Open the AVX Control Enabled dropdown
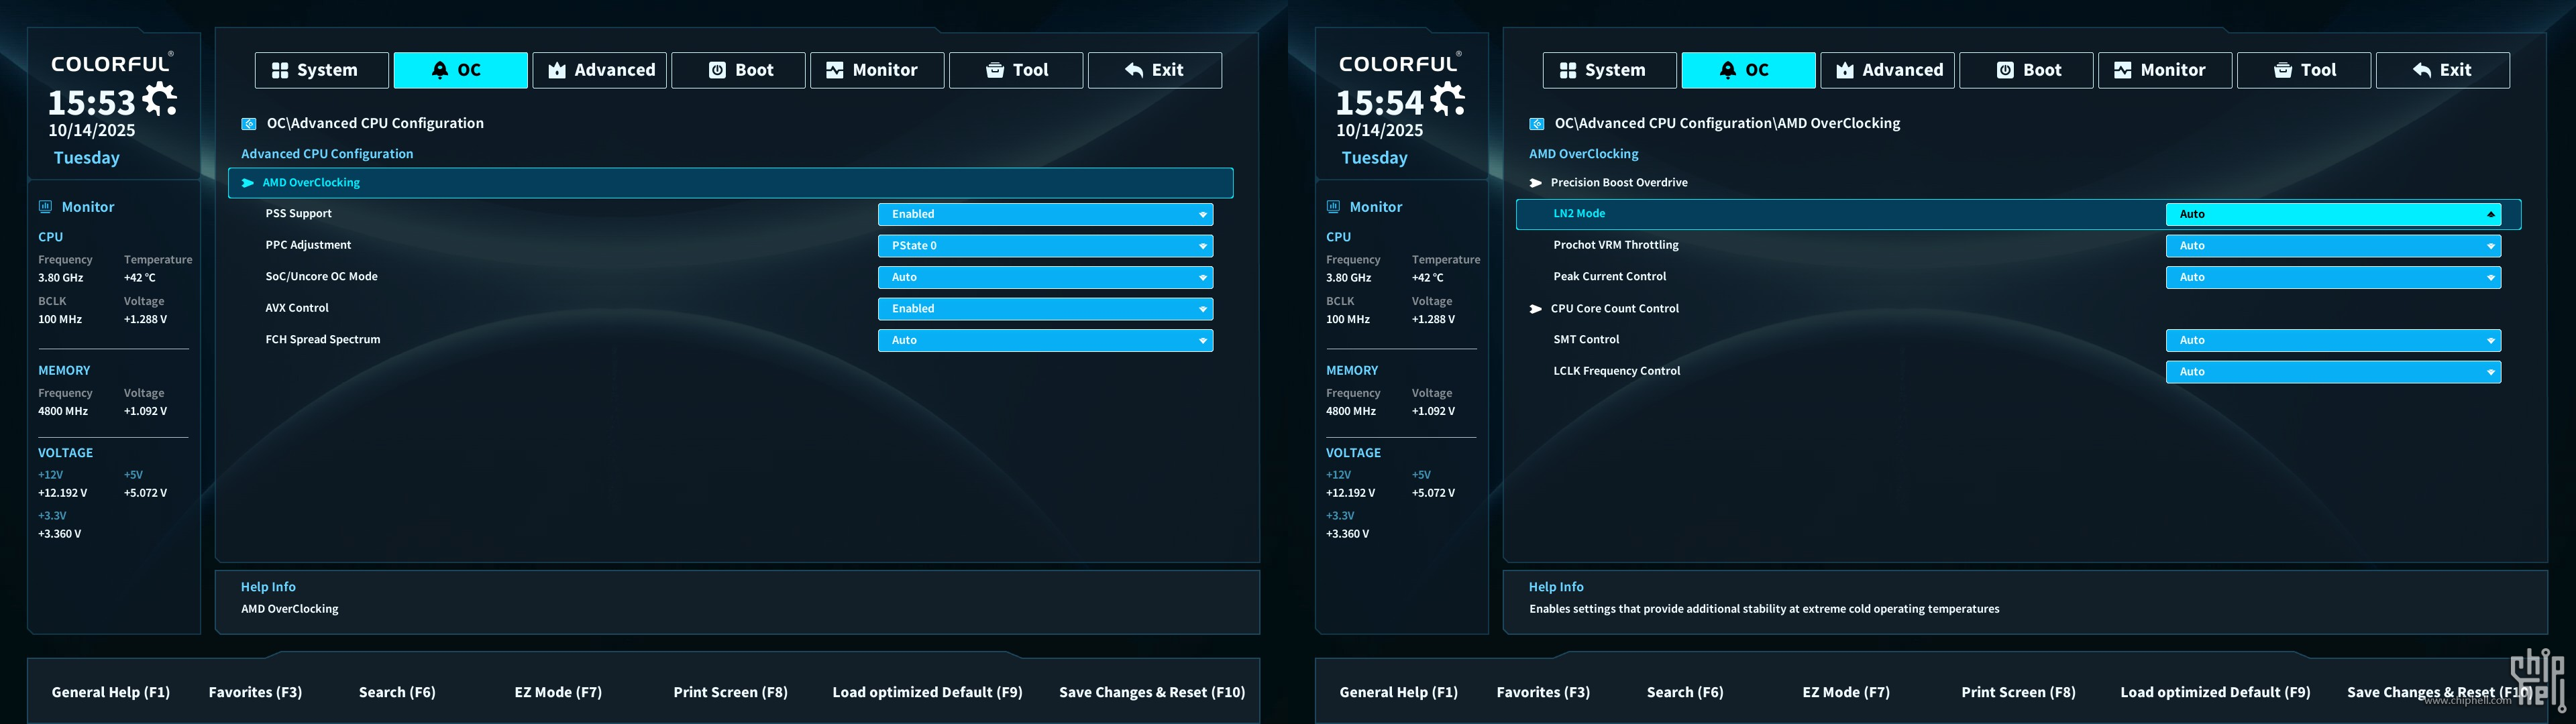Image resolution: width=2576 pixels, height=724 pixels. tap(1045, 309)
